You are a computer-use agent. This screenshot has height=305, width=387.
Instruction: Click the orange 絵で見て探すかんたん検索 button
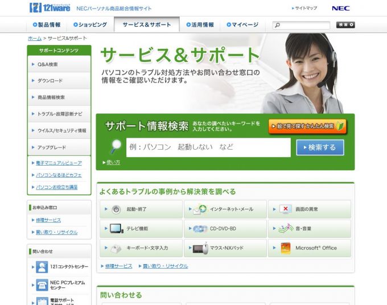[x=307, y=126]
